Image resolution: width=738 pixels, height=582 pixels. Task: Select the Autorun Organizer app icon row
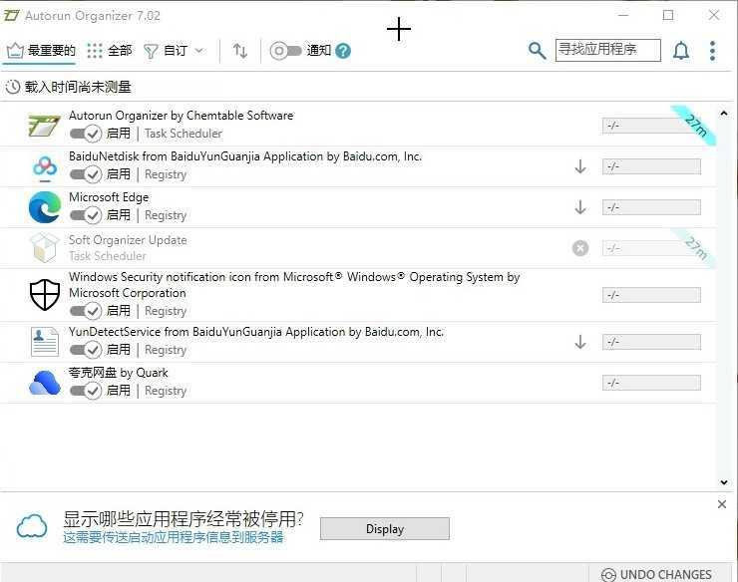click(44, 126)
